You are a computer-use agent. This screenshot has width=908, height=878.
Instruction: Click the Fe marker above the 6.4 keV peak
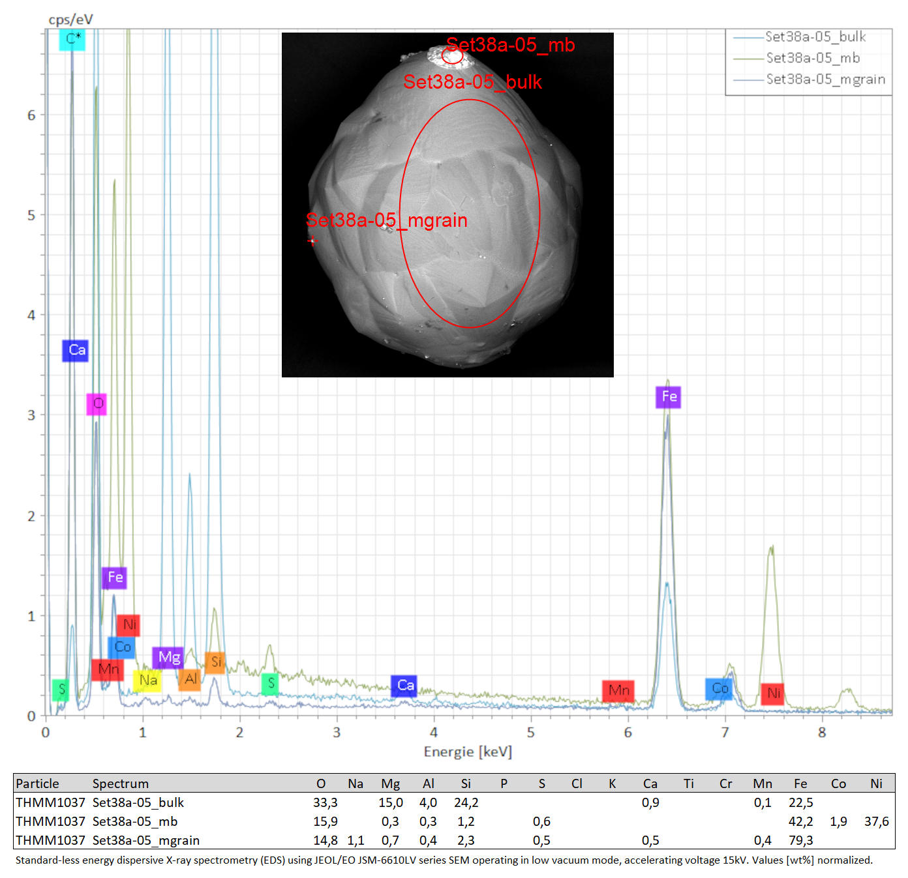(x=669, y=397)
